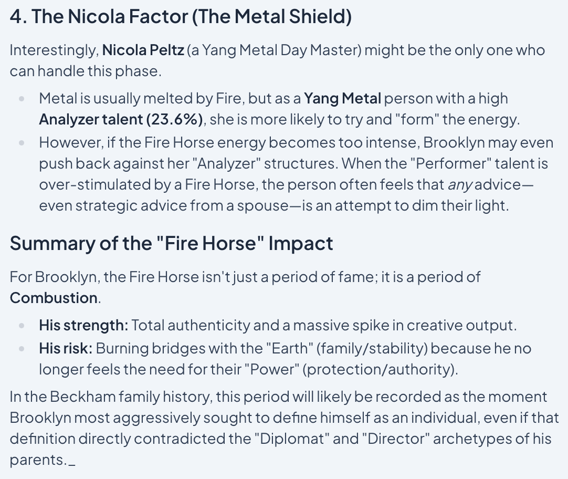Click the "Summary of the Fire Horse Impact" heading
568x479 pixels.
[x=171, y=243]
